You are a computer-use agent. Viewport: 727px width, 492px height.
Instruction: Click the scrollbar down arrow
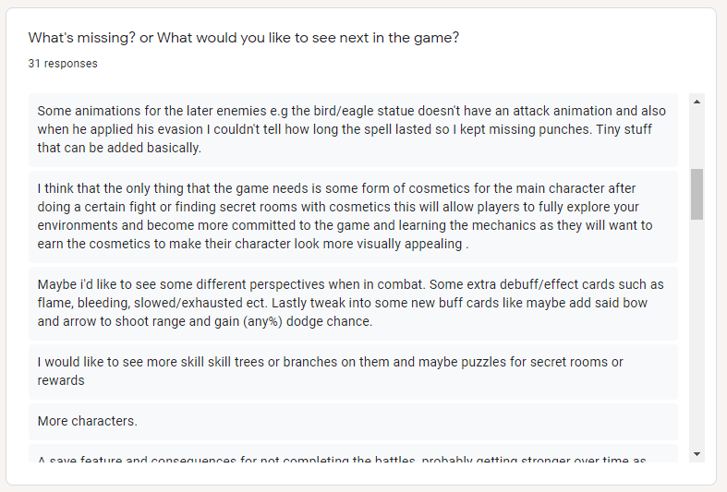point(697,454)
